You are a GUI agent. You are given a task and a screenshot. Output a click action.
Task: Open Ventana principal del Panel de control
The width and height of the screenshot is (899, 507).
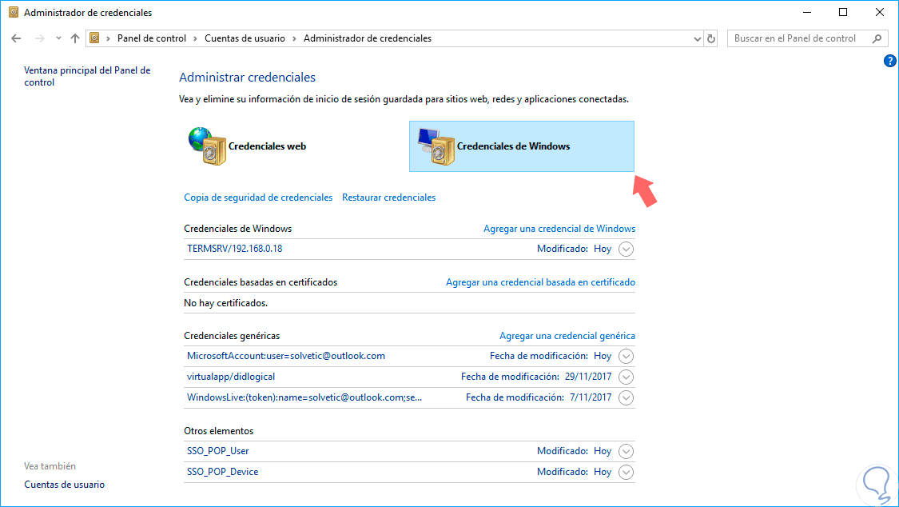click(x=87, y=76)
